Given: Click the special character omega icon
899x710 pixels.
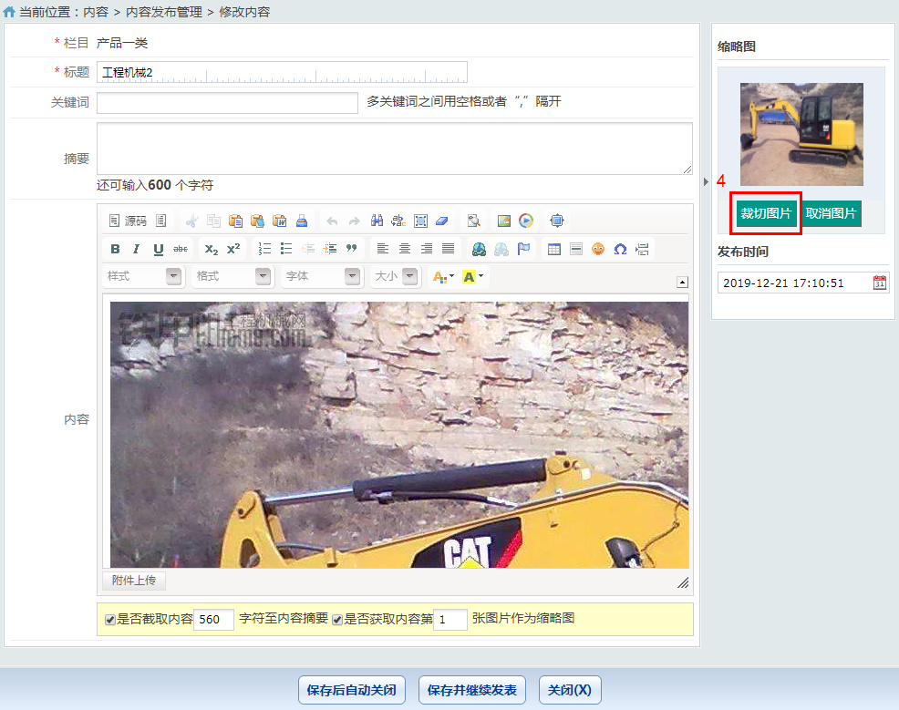Looking at the screenshot, I should (620, 249).
